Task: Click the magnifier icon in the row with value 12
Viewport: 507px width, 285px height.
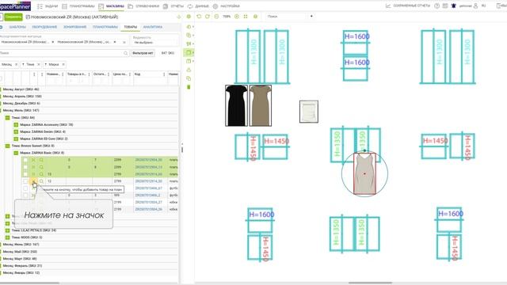Action: point(41,181)
